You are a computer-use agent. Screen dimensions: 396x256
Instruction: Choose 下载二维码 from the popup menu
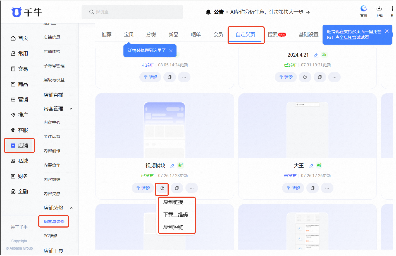pyautogui.click(x=176, y=215)
